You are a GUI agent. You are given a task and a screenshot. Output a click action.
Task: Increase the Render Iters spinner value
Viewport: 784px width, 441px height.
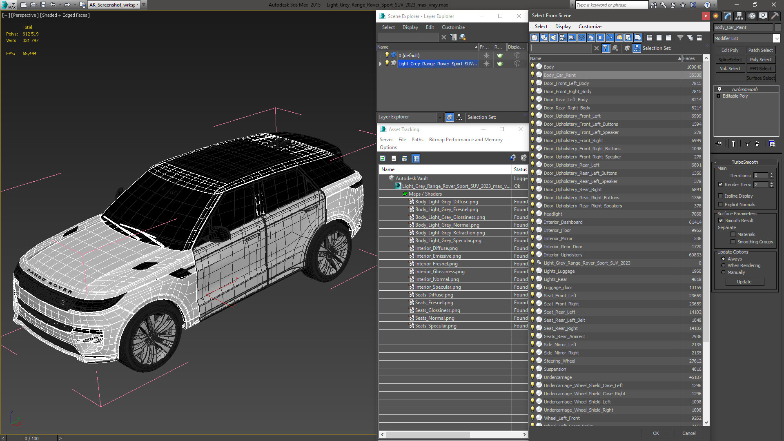pos(771,183)
